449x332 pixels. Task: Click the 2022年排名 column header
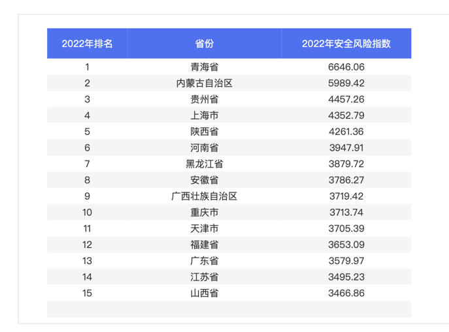click(x=87, y=44)
